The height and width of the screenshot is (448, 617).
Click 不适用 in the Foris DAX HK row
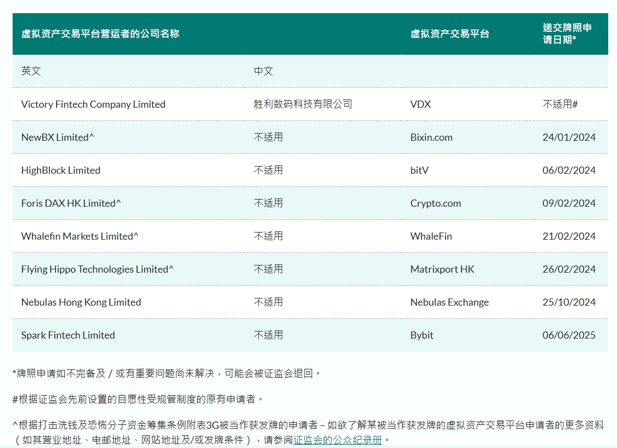click(268, 203)
